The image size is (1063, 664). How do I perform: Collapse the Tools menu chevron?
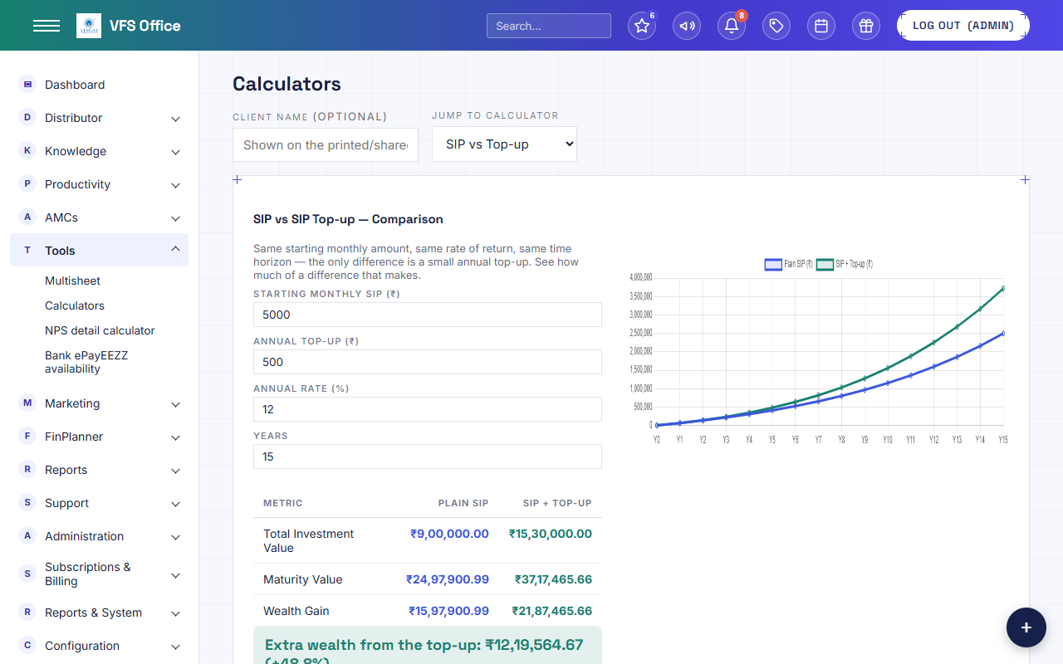(175, 250)
